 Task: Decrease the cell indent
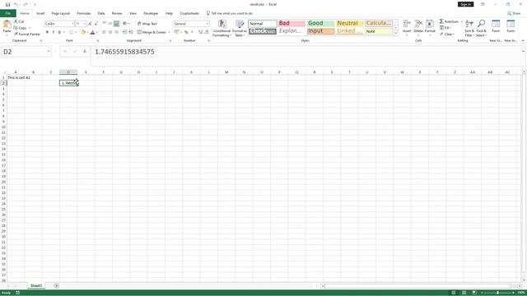tap(124, 32)
